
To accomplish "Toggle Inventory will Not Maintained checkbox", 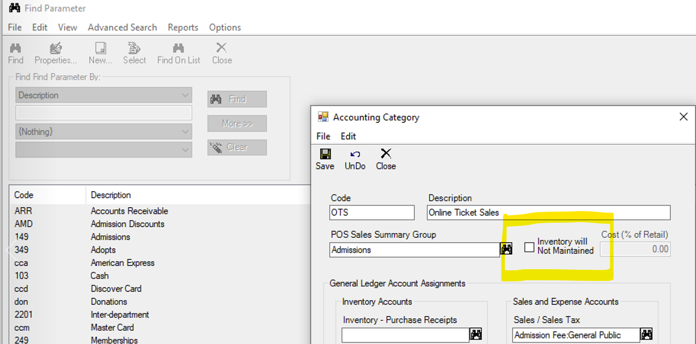I will point(529,247).
